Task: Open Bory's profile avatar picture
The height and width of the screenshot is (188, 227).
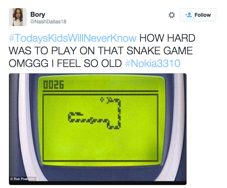Action: 18,17
